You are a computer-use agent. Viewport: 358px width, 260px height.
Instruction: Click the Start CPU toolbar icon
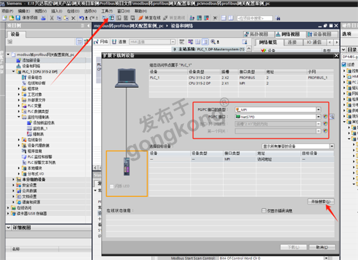tap(199, 18)
